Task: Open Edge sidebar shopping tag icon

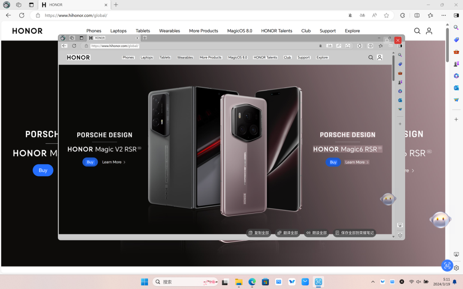Action: click(456, 39)
